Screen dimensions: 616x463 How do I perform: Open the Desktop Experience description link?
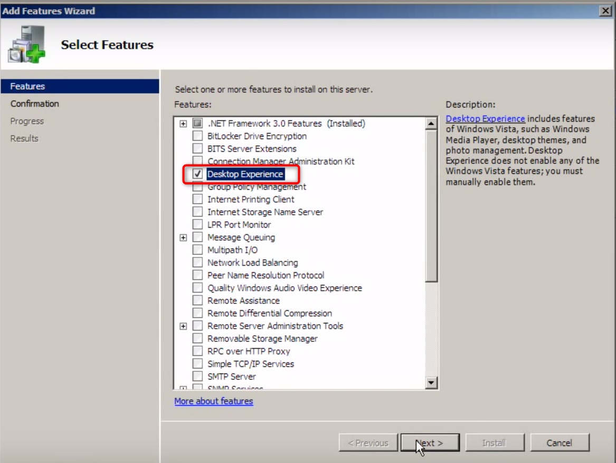point(485,119)
